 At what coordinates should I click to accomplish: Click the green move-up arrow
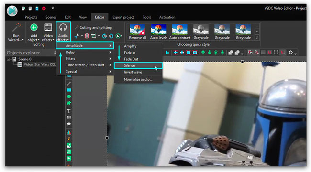pos(203,52)
